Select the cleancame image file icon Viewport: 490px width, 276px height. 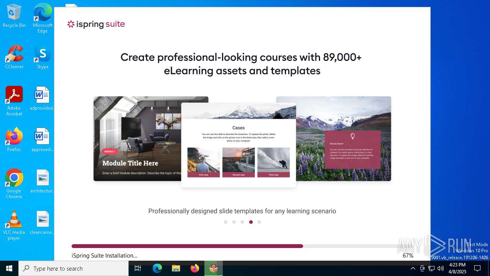[x=42, y=223]
